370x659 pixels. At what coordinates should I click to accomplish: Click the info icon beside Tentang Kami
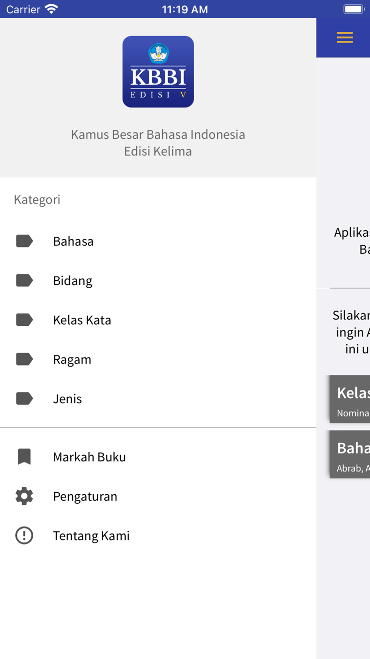tap(24, 536)
